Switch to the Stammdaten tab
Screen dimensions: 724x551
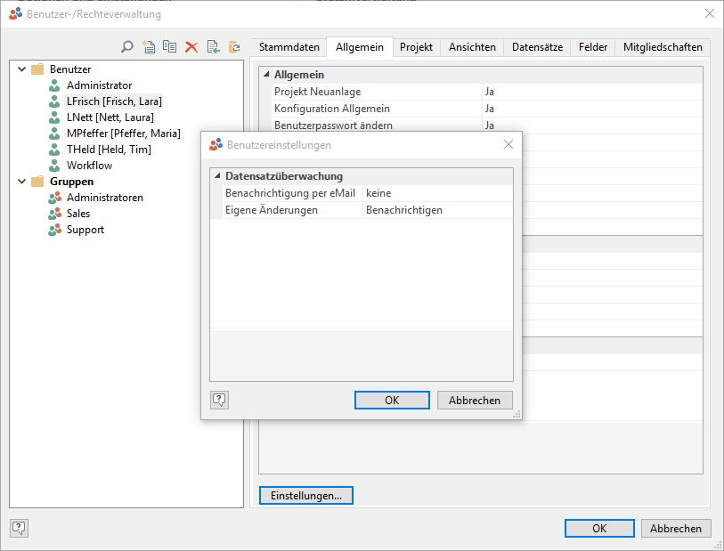click(x=289, y=47)
